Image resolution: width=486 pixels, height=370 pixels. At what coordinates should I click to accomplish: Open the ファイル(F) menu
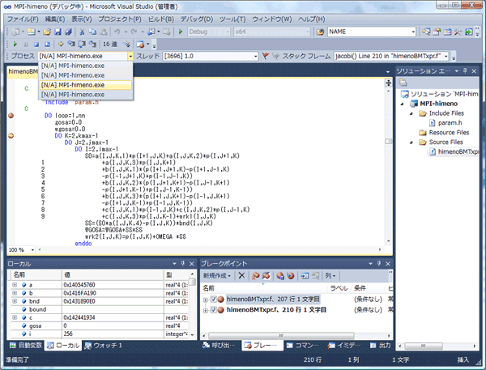(23, 19)
